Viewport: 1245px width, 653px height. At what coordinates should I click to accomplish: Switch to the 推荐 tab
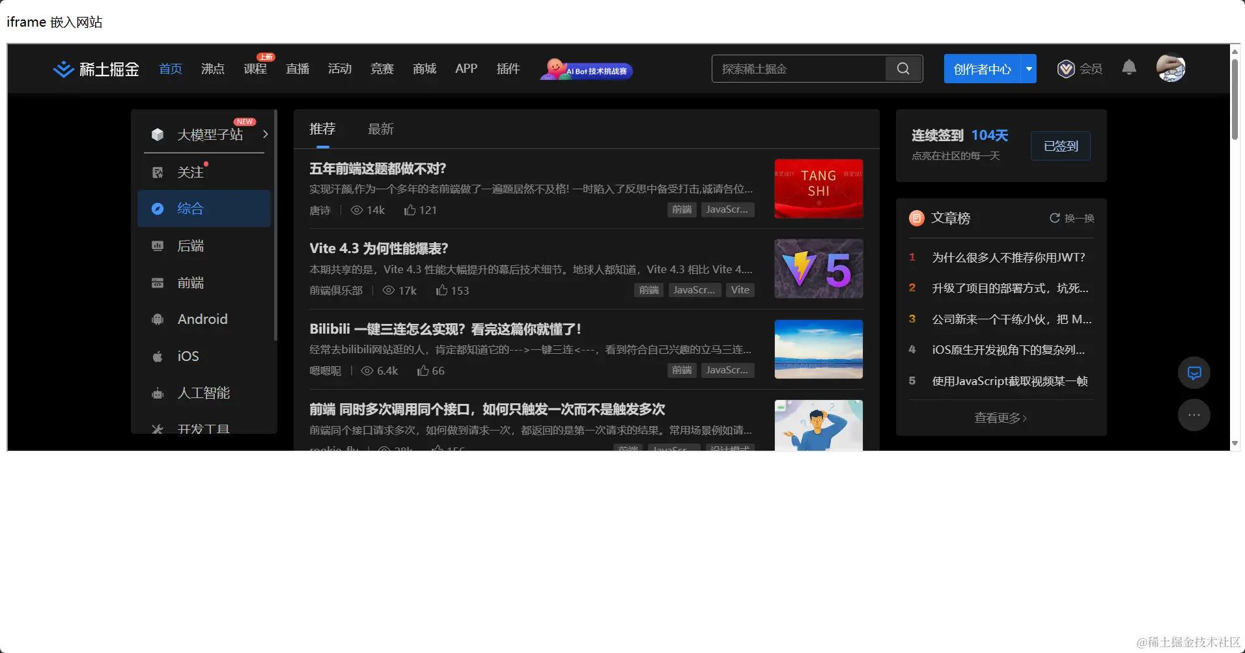click(x=322, y=129)
